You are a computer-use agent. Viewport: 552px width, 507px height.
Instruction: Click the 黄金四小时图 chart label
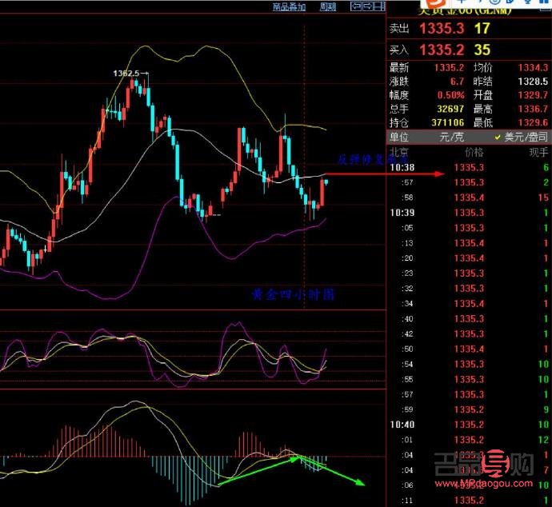(x=290, y=295)
